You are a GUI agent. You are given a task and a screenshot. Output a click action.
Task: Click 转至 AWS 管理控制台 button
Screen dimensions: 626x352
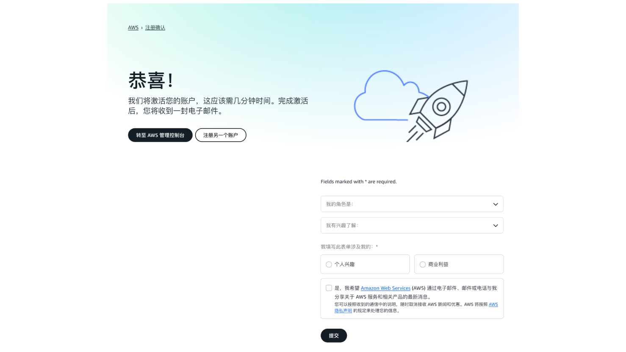click(160, 135)
